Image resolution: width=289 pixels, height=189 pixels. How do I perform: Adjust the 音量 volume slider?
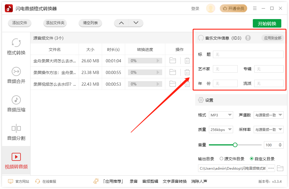[x=235, y=145]
